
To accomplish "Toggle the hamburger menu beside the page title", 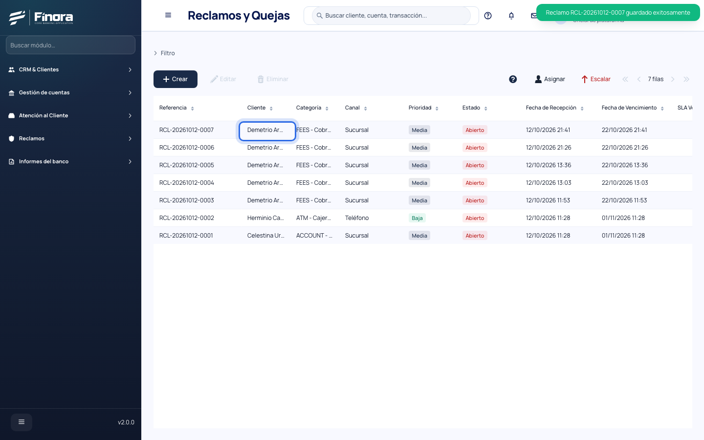I will 168,15.
